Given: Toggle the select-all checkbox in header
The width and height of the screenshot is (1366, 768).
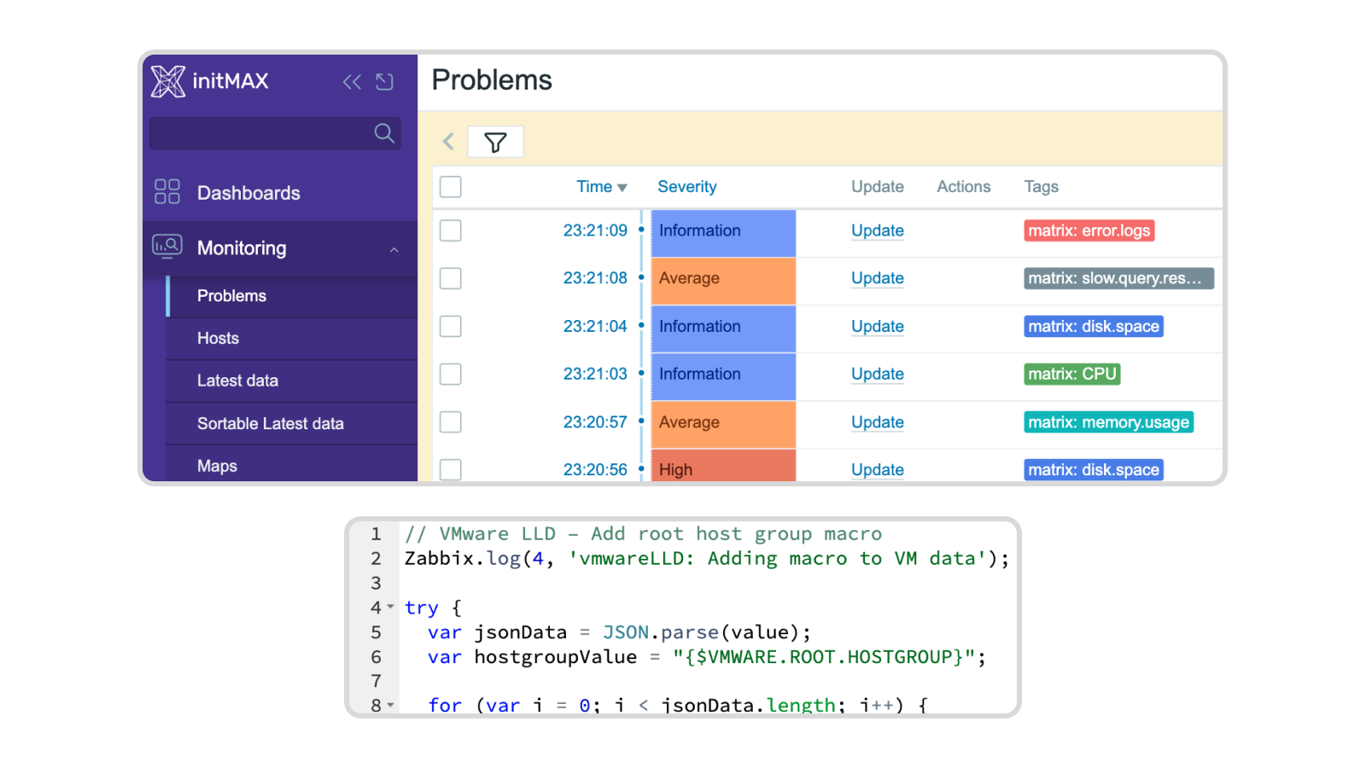Looking at the screenshot, I should coord(451,187).
